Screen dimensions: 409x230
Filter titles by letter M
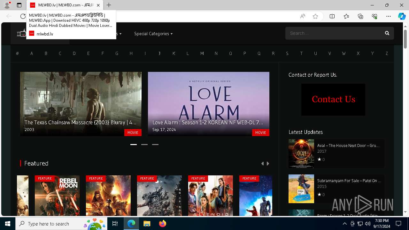(202, 53)
